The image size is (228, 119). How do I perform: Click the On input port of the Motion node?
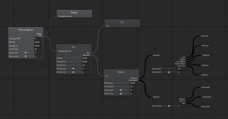point(106,76)
